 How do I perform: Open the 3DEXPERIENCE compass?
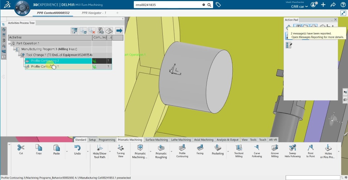tap(22, 8)
